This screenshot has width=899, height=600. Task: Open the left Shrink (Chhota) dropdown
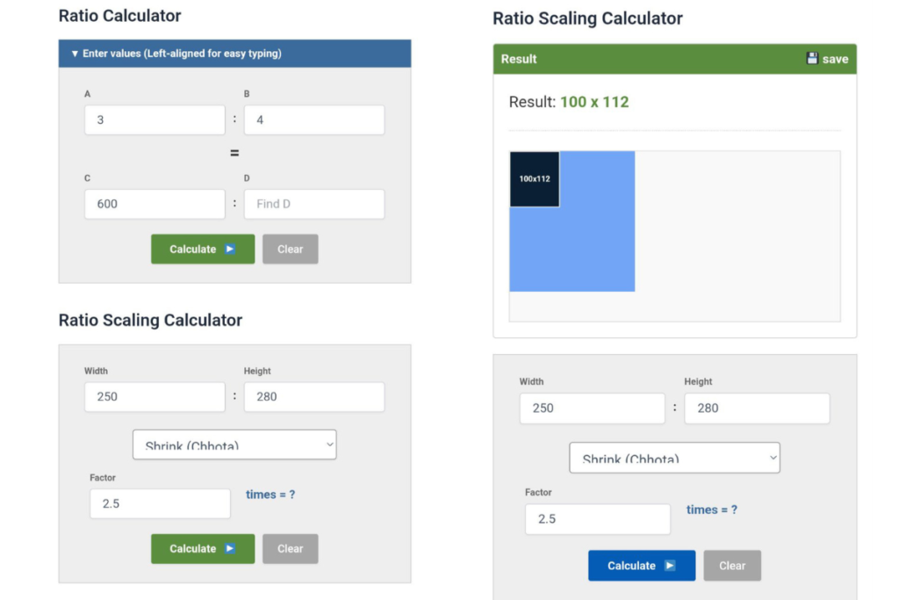234,445
